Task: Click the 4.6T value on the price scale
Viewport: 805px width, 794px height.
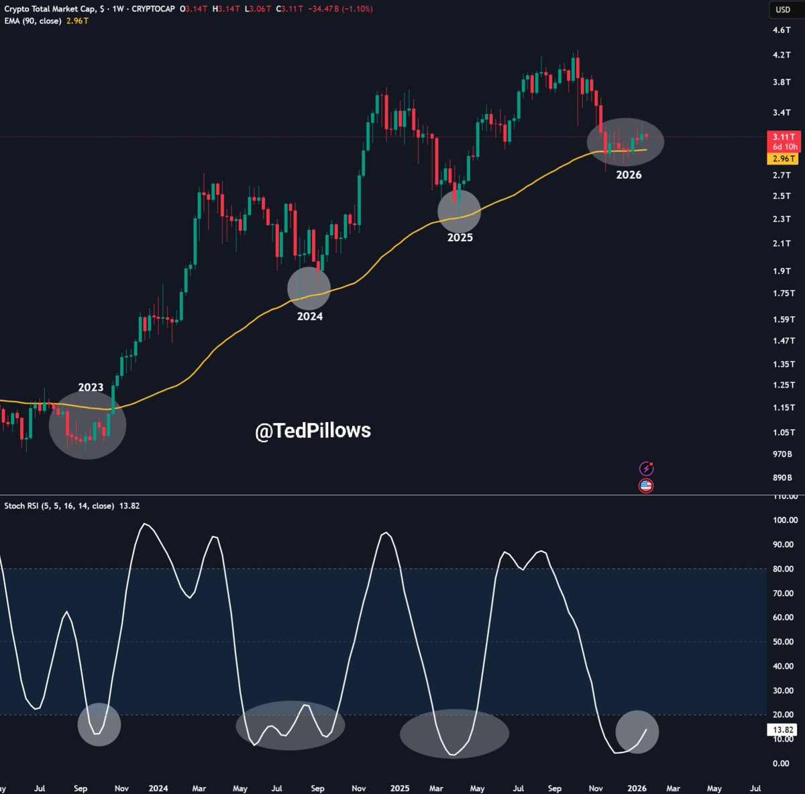Action: (x=783, y=29)
